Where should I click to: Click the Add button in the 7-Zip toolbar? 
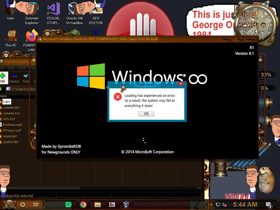(x=3, y=78)
